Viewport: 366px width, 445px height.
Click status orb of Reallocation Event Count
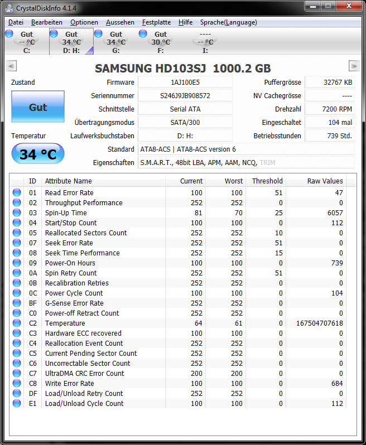coord(17,343)
